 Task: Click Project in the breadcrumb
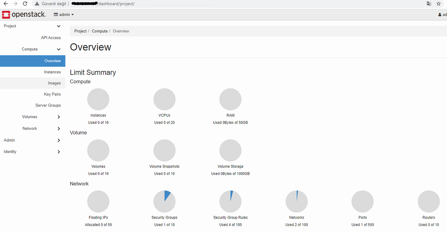(x=80, y=31)
